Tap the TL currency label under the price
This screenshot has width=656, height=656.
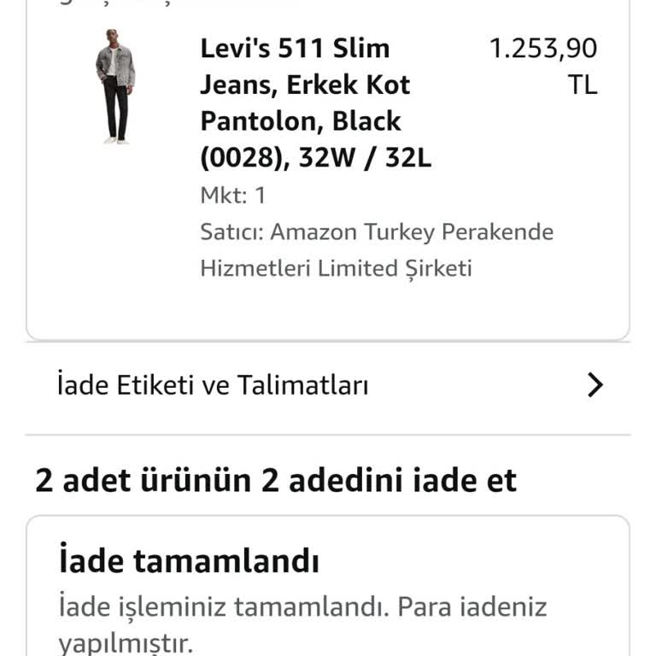(x=582, y=85)
